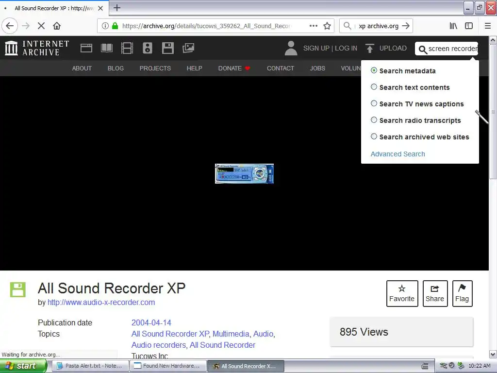Click scrollbar up arrow
The image size is (497, 373).
493,40
